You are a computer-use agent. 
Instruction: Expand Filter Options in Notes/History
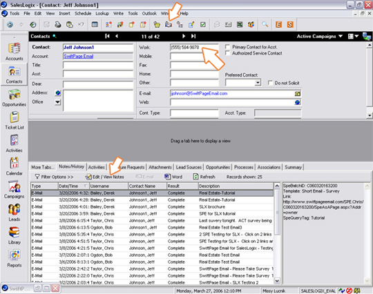tap(54, 177)
